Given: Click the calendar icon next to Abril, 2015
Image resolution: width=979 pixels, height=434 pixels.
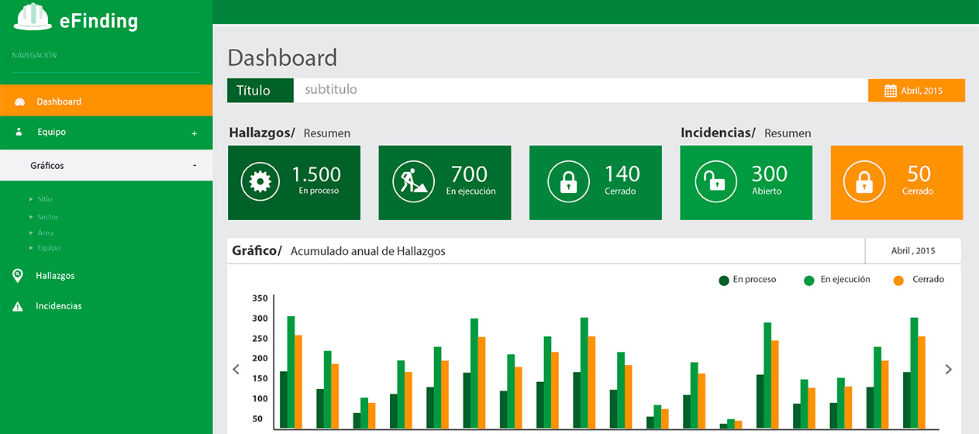Looking at the screenshot, I should click(x=891, y=91).
